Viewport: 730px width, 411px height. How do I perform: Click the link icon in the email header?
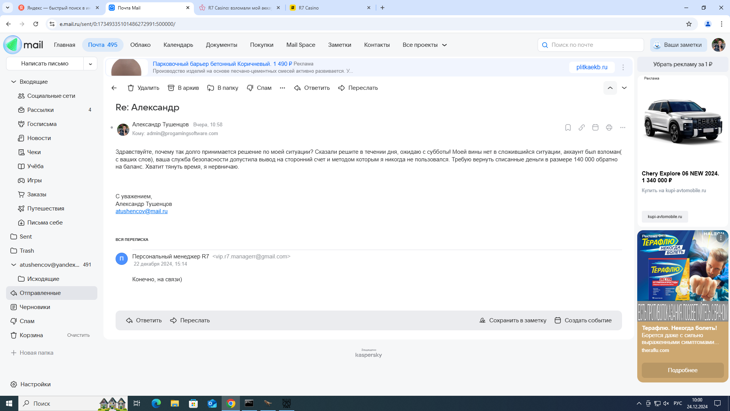pyautogui.click(x=582, y=127)
